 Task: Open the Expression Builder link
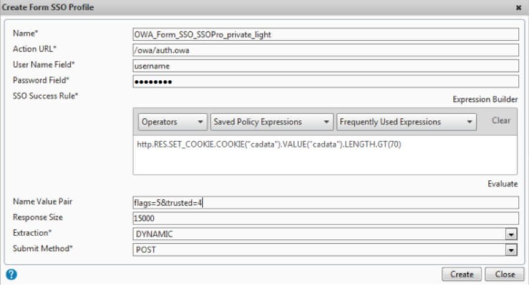[x=485, y=100]
